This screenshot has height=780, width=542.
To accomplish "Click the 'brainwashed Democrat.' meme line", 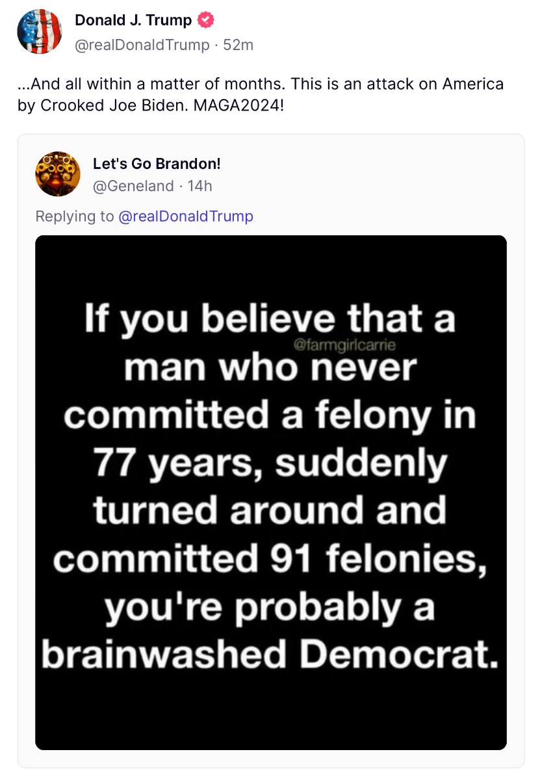I will point(270,655).
